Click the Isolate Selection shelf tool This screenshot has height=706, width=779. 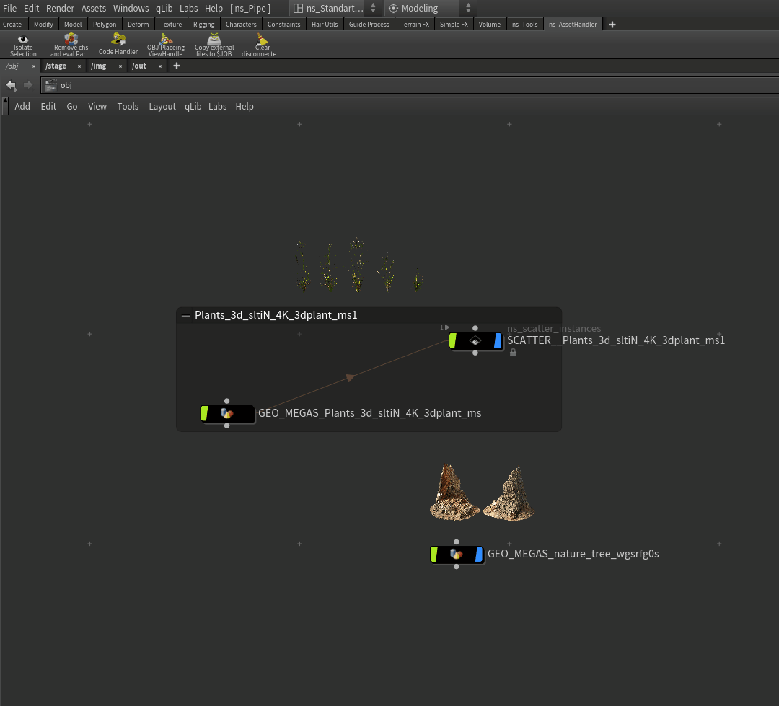click(x=23, y=45)
